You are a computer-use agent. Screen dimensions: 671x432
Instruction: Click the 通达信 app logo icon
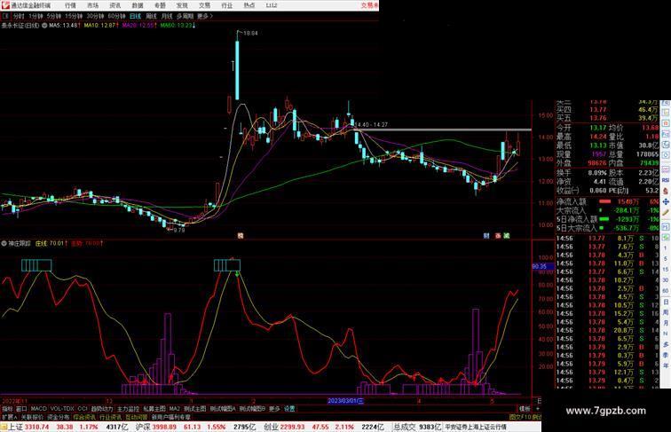pos(5,5)
